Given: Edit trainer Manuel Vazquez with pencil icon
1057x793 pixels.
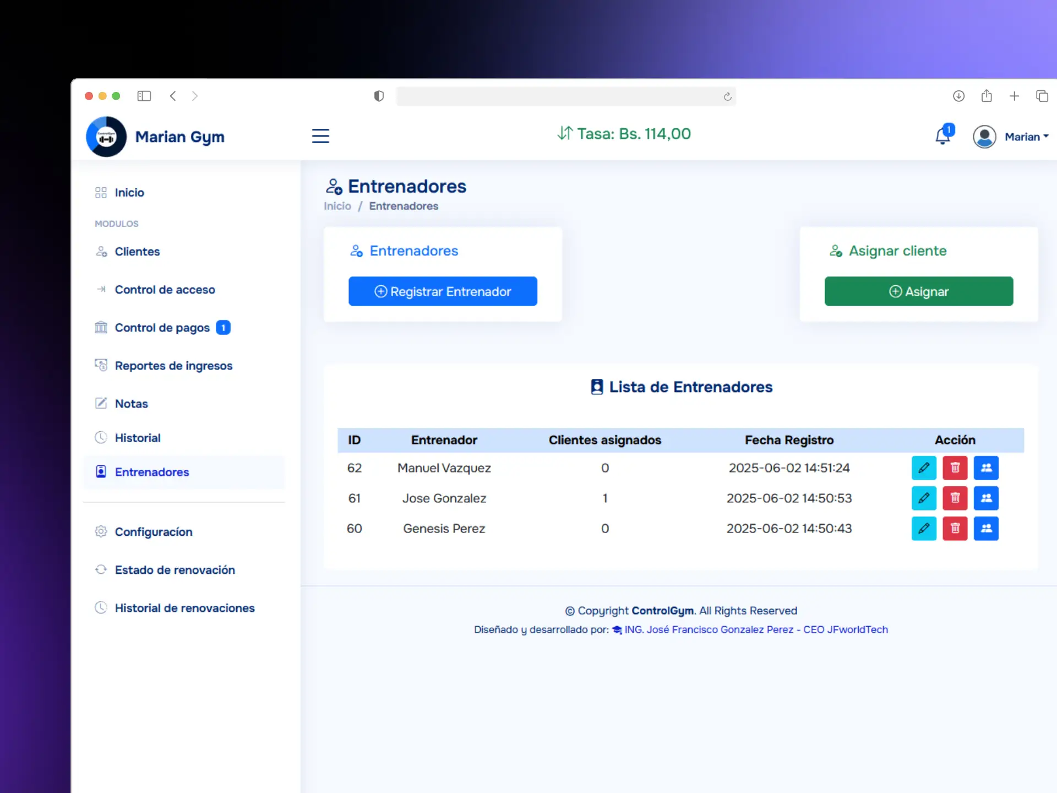Looking at the screenshot, I should [924, 468].
